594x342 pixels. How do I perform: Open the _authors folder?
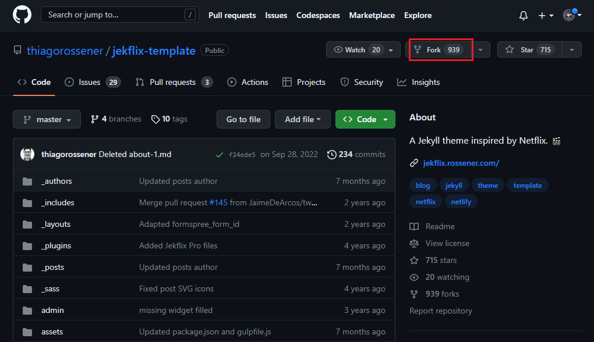click(x=56, y=181)
